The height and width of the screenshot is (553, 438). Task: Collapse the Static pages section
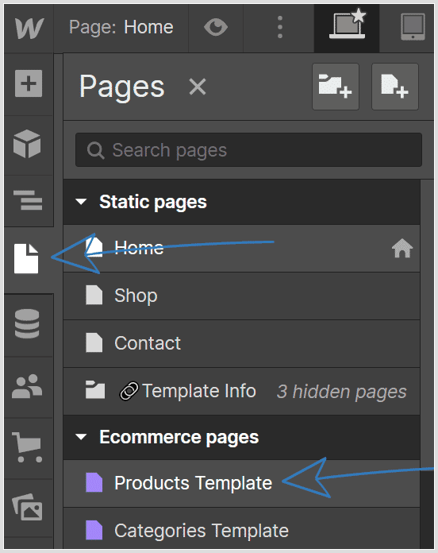(82, 202)
